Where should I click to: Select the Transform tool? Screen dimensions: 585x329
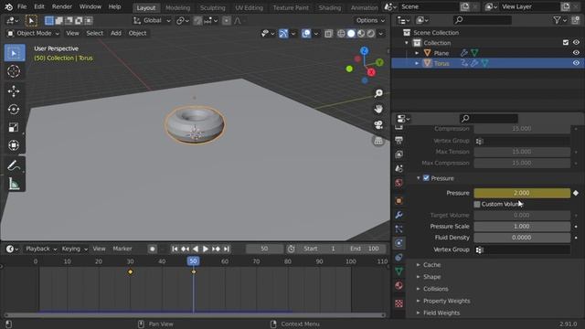coord(15,145)
